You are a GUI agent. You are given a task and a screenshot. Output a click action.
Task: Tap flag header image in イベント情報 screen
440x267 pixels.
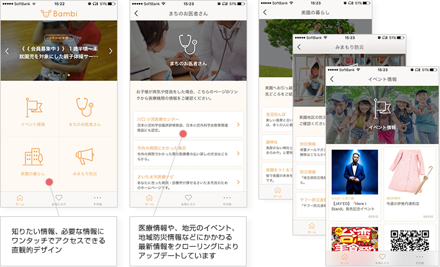pyautogui.click(x=382, y=115)
